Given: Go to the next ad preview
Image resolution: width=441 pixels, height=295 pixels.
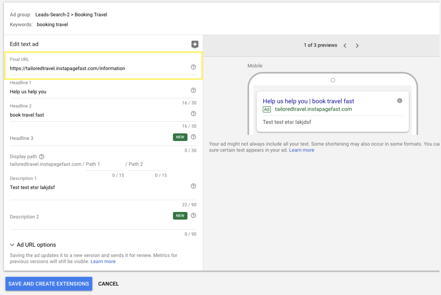Looking at the screenshot, I should point(357,46).
